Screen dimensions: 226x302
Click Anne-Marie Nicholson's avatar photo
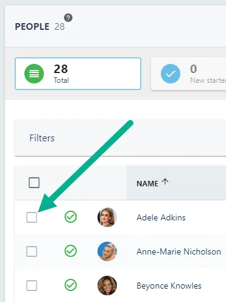pos(107,251)
